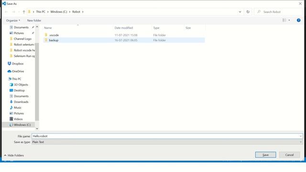Open Desktop in navigation pane
The image size is (306, 172).
[x=19, y=90]
